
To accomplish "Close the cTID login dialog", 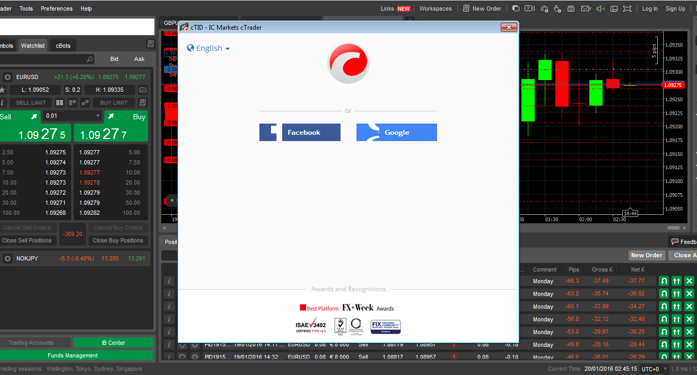I will pos(509,27).
